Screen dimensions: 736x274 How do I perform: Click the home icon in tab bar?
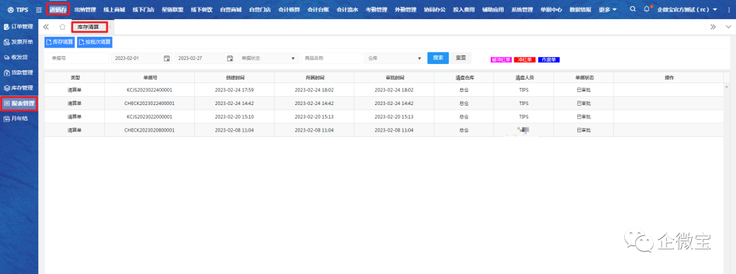(63, 27)
